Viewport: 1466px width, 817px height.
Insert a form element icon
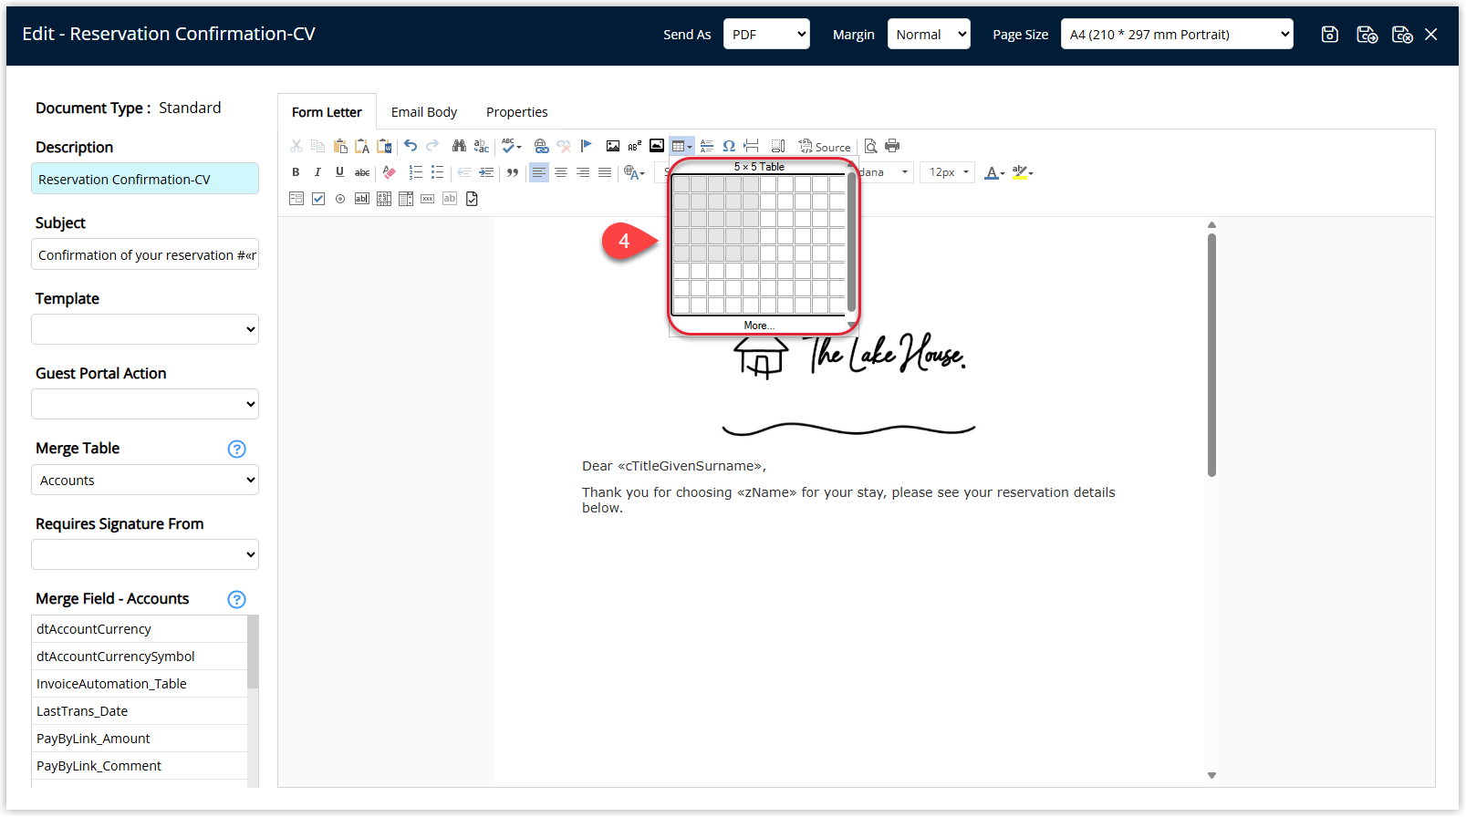(x=296, y=199)
